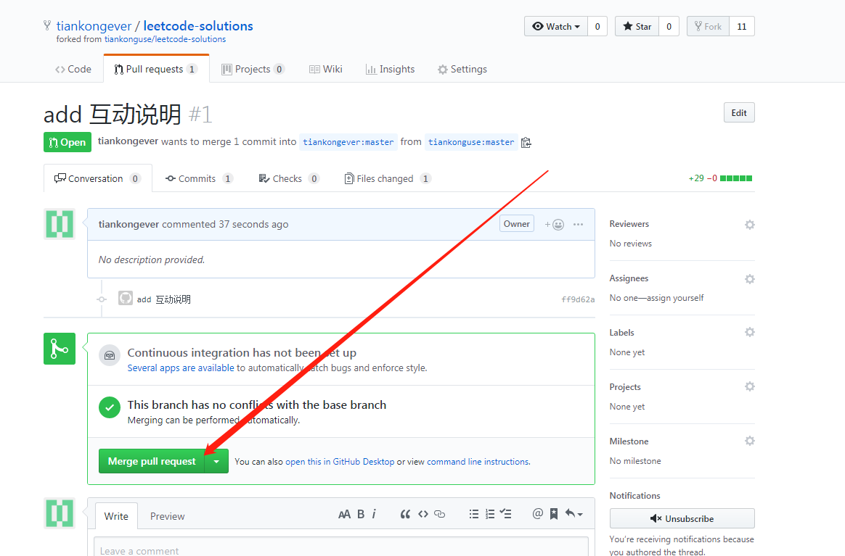
Task: Open the Milestone gear settings
Action: point(750,441)
